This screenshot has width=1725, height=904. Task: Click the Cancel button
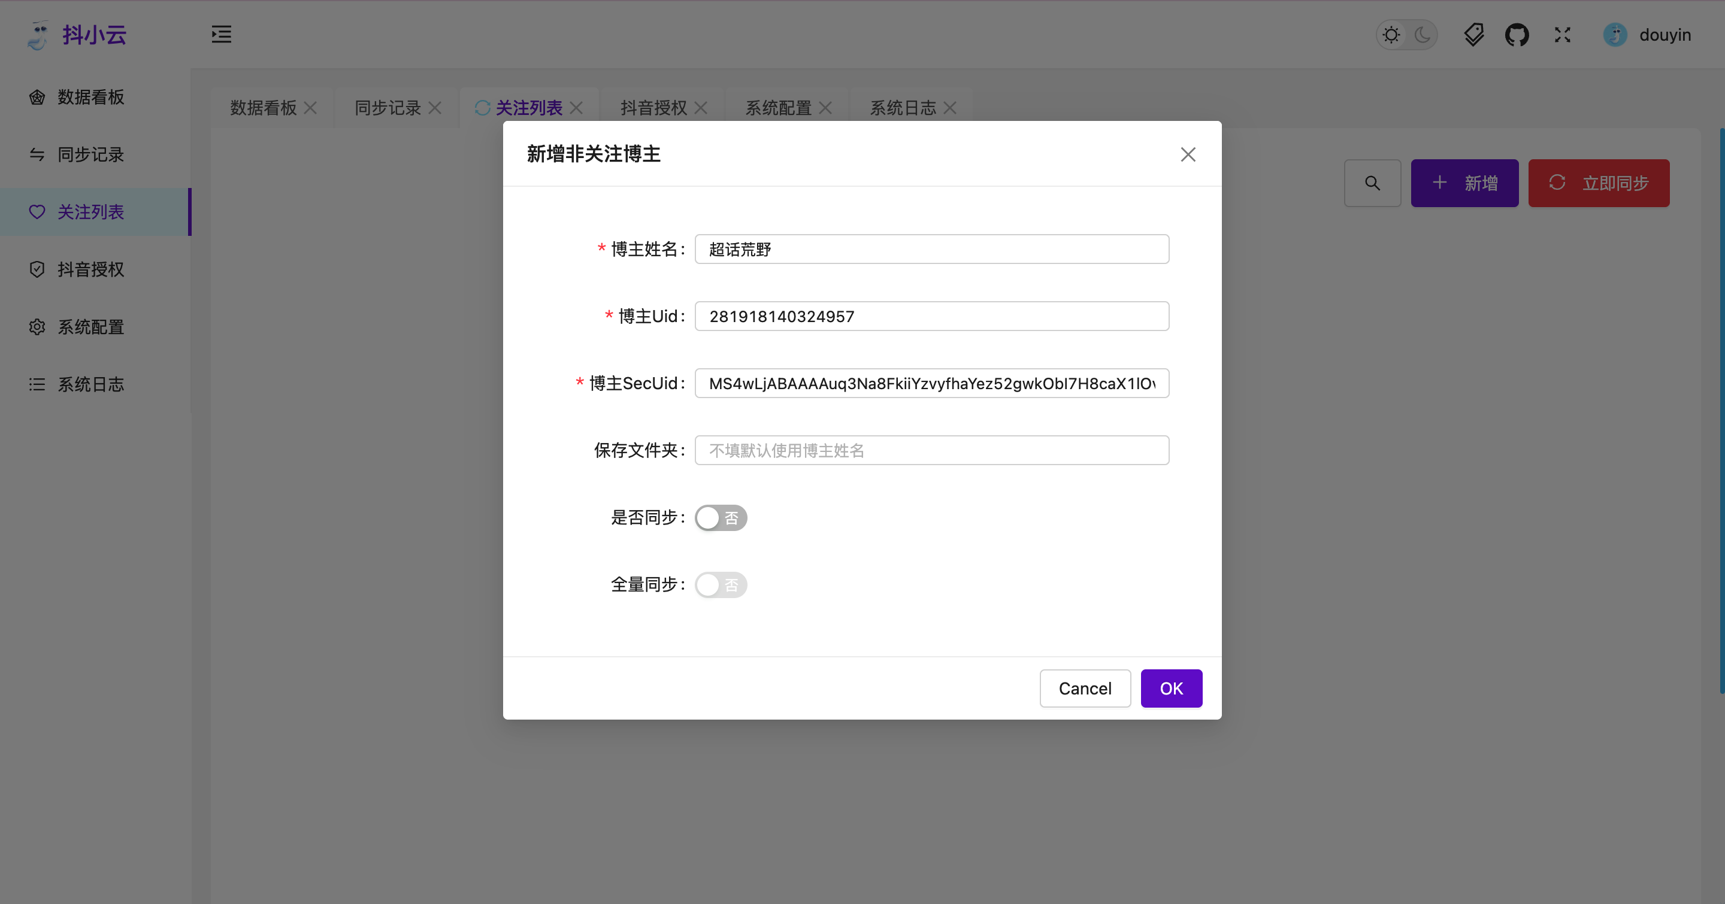[1085, 688]
